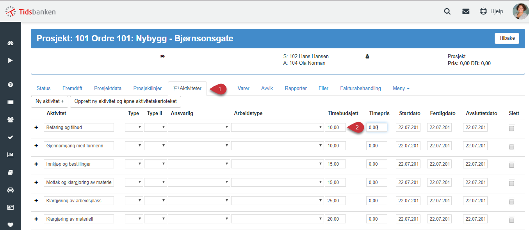Open the people group sidebar icon
529x230 pixels.
click(x=11, y=120)
